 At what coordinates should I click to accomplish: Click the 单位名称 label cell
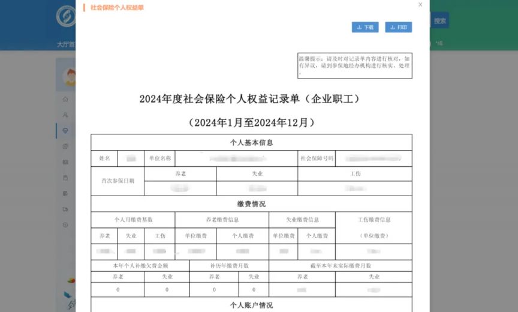point(160,158)
